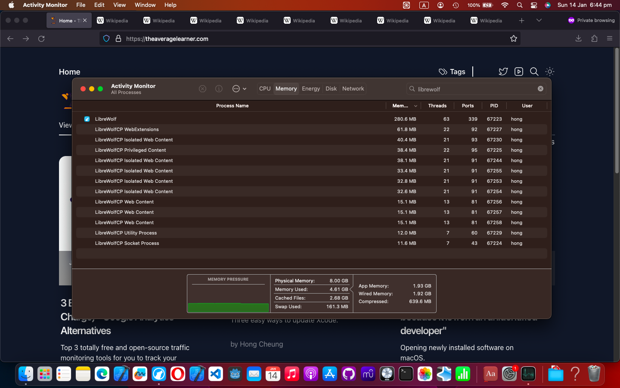This screenshot has width=620, height=388.
Task: Open the browser extensions icon
Action: point(594,39)
